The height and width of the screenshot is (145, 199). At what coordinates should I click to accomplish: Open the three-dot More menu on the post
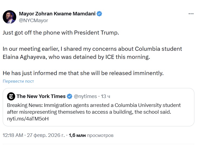pos(191,14)
